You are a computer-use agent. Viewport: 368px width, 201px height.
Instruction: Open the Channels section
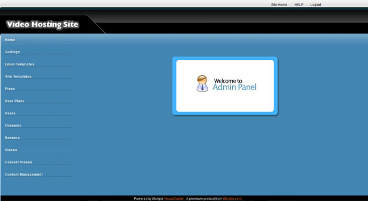pos(13,126)
